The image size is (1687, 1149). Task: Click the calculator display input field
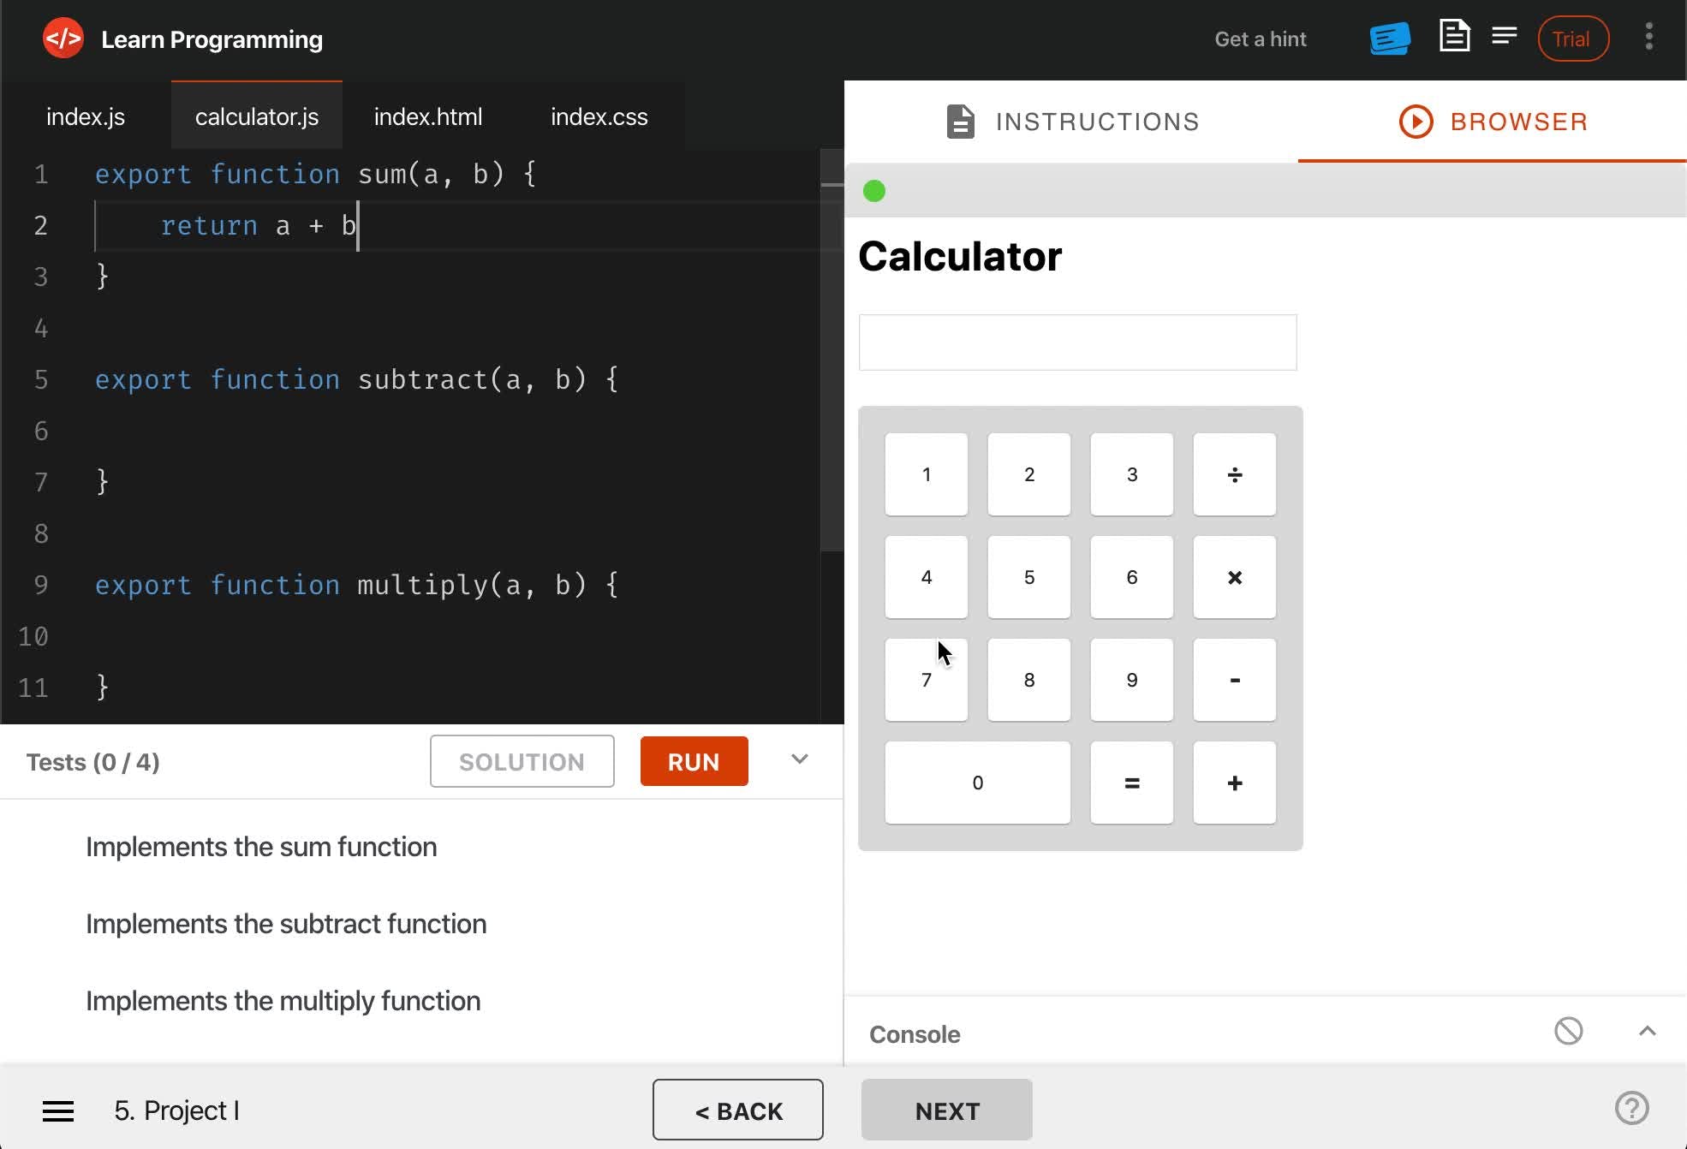click(1076, 341)
